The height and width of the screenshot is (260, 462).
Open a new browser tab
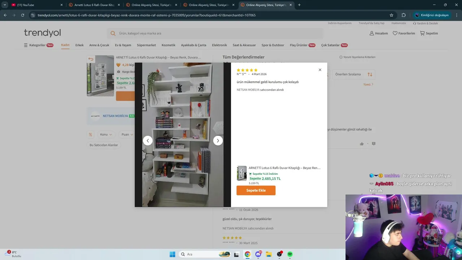tap(299, 5)
